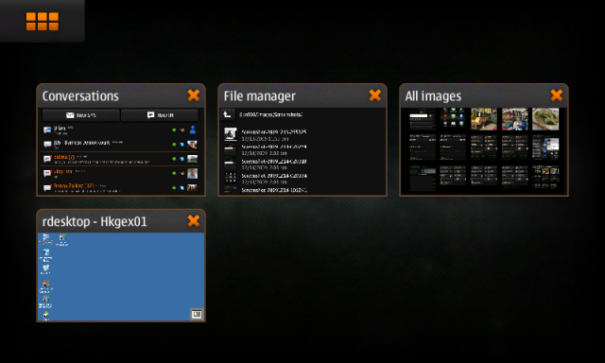605x363 pixels.
Task: Click New SMS button in Conversations
Action: (x=80, y=115)
